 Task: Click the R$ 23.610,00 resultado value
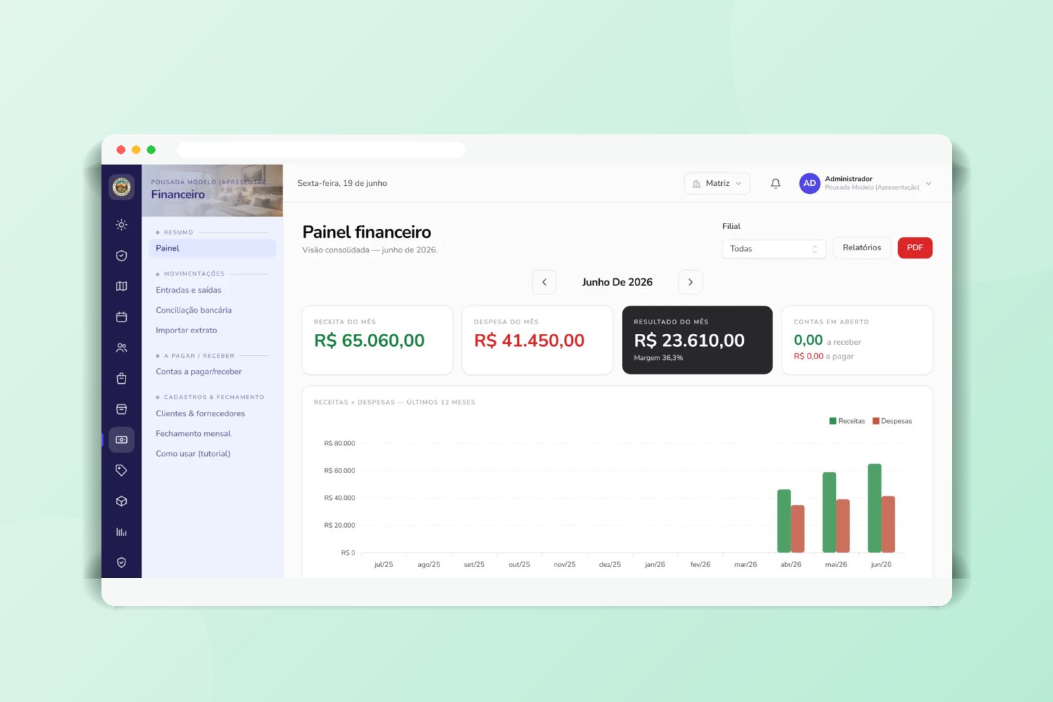[x=689, y=341]
